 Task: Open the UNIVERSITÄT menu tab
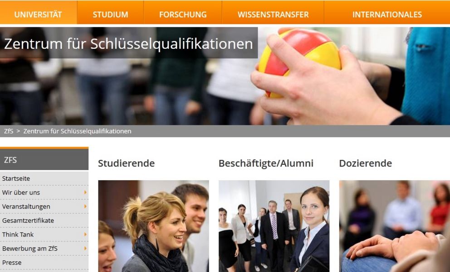point(38,14)
